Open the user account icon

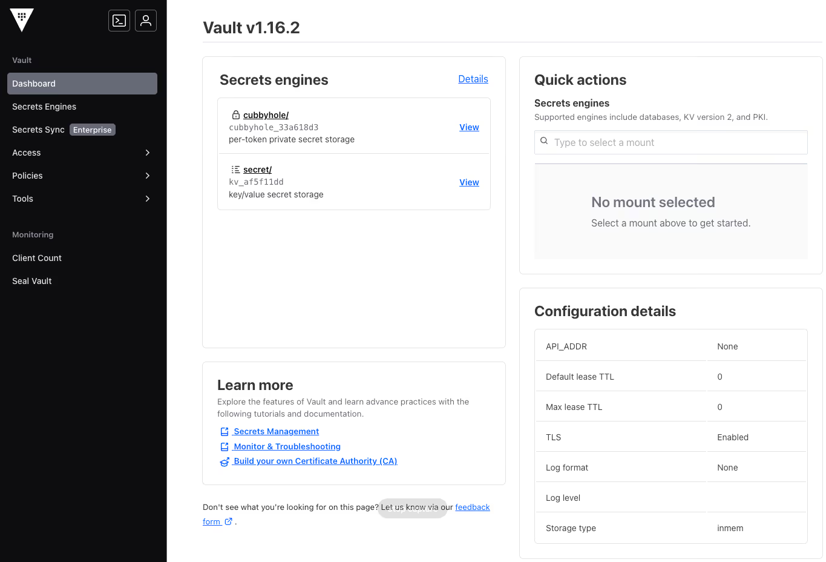145,20
